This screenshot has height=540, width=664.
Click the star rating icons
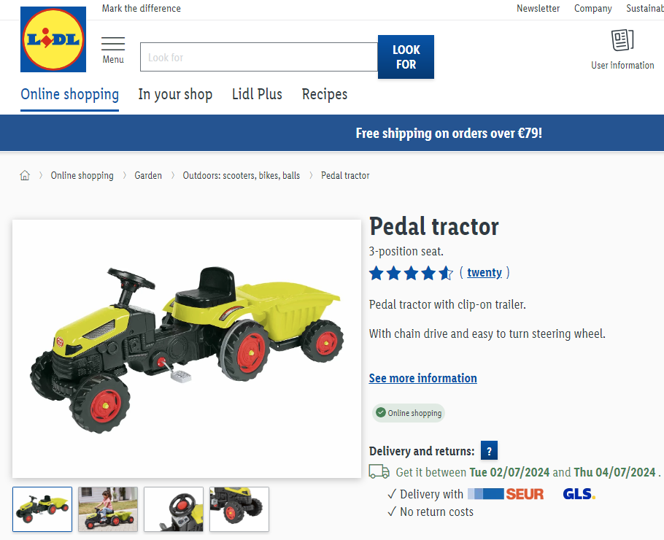coord(412,273)
